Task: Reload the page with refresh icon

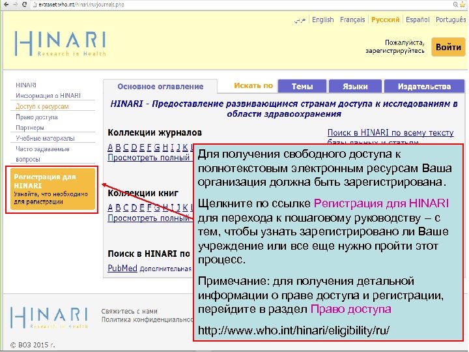Action: click(x=25, y=5)
